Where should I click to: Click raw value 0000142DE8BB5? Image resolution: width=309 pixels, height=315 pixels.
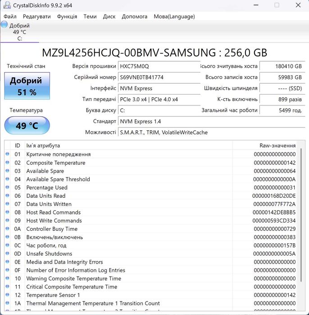(x=274, y=212)
